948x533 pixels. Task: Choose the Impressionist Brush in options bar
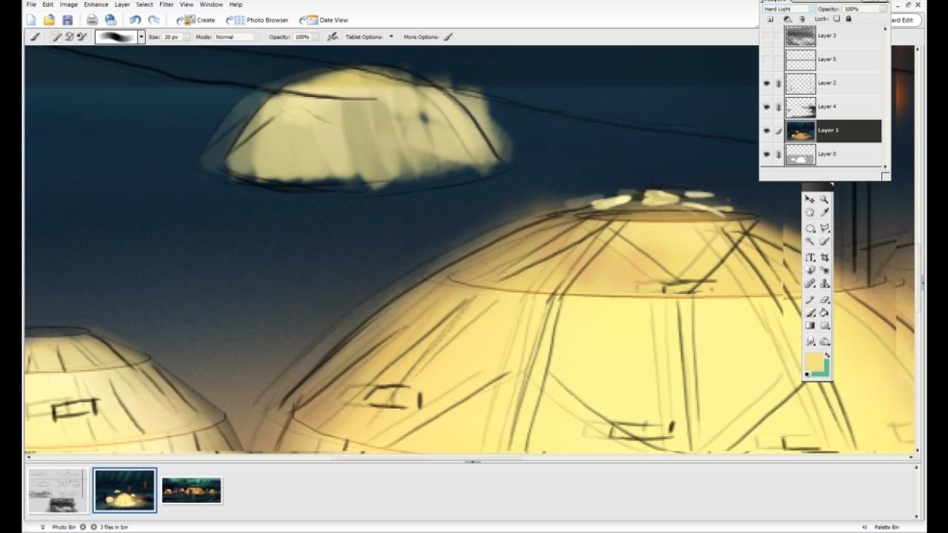coord(69,36)
